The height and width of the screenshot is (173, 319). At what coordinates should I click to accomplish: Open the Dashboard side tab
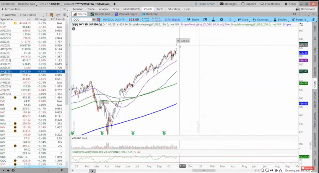pyautogui.click(x=315, y=140)
